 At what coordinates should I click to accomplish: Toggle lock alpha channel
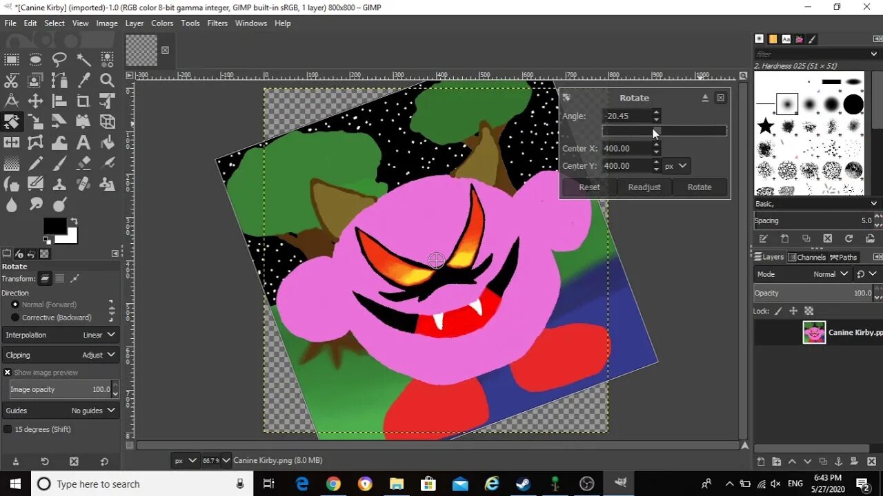pyautogui.click(x=808, y=311)
